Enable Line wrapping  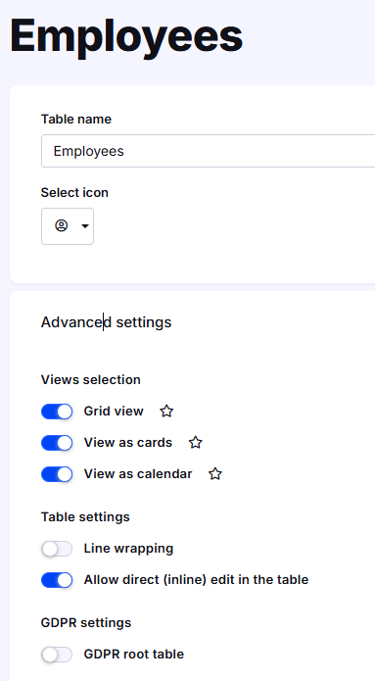coord(57,549)
